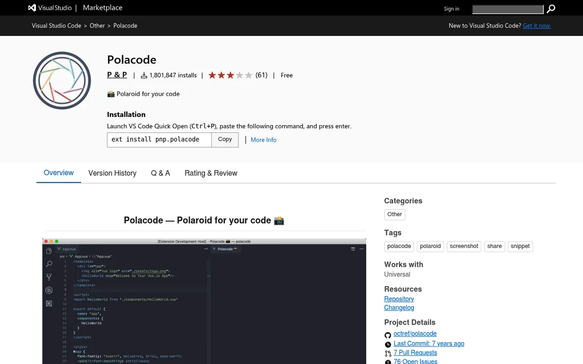The image size is (583, 364).
Task: Select the Overview tab
Action: point(59,173)
